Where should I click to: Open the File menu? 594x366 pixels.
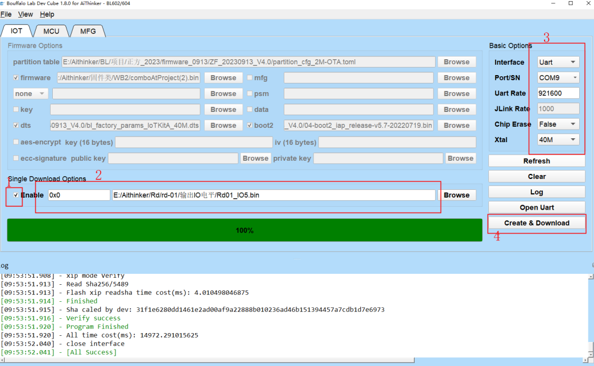tap(5, 14)
